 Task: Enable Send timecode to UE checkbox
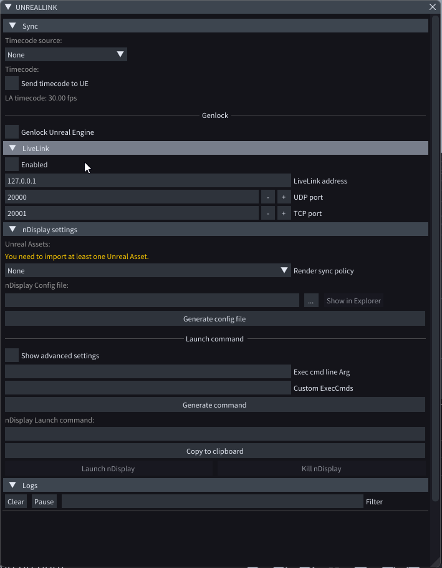12,84
